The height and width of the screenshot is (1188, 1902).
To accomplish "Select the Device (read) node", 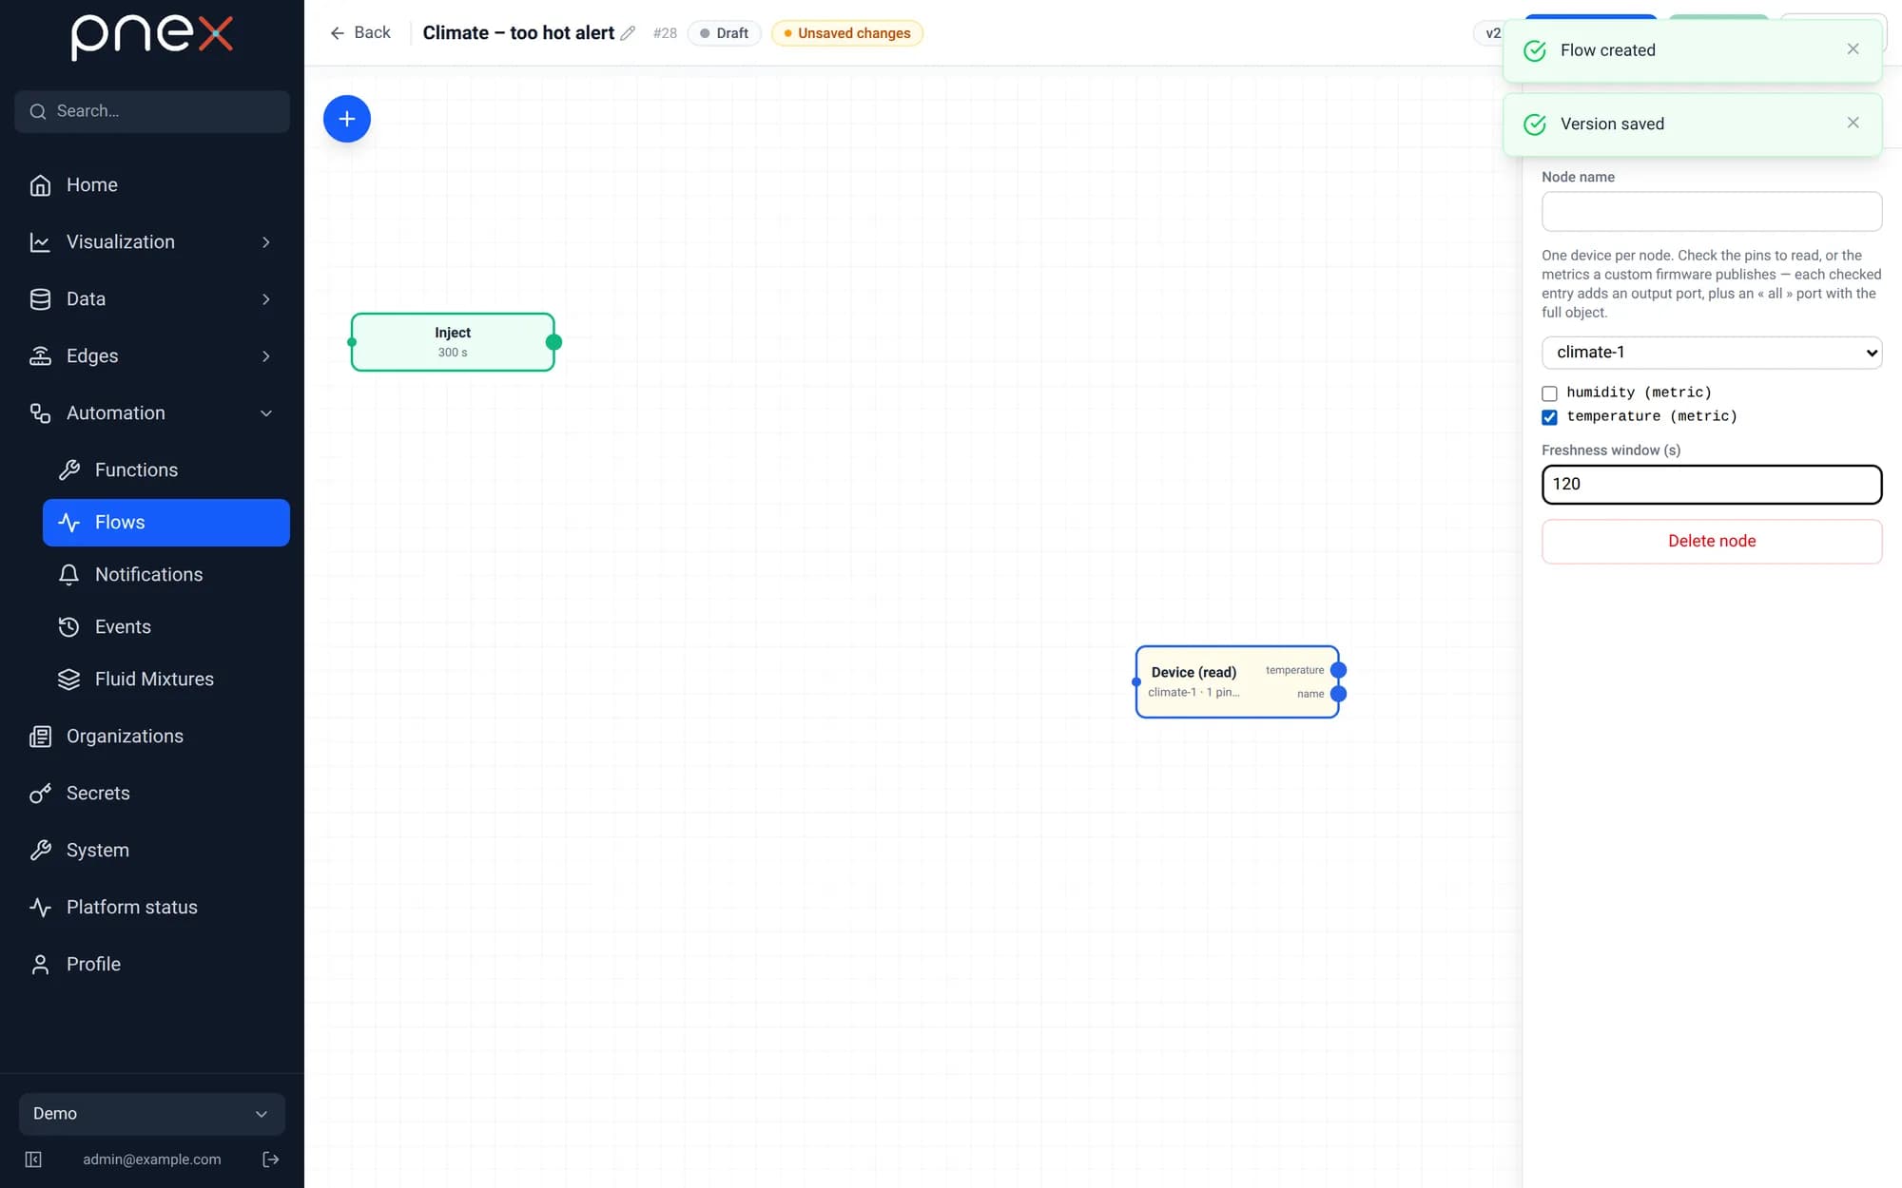I will (1237, 682).
